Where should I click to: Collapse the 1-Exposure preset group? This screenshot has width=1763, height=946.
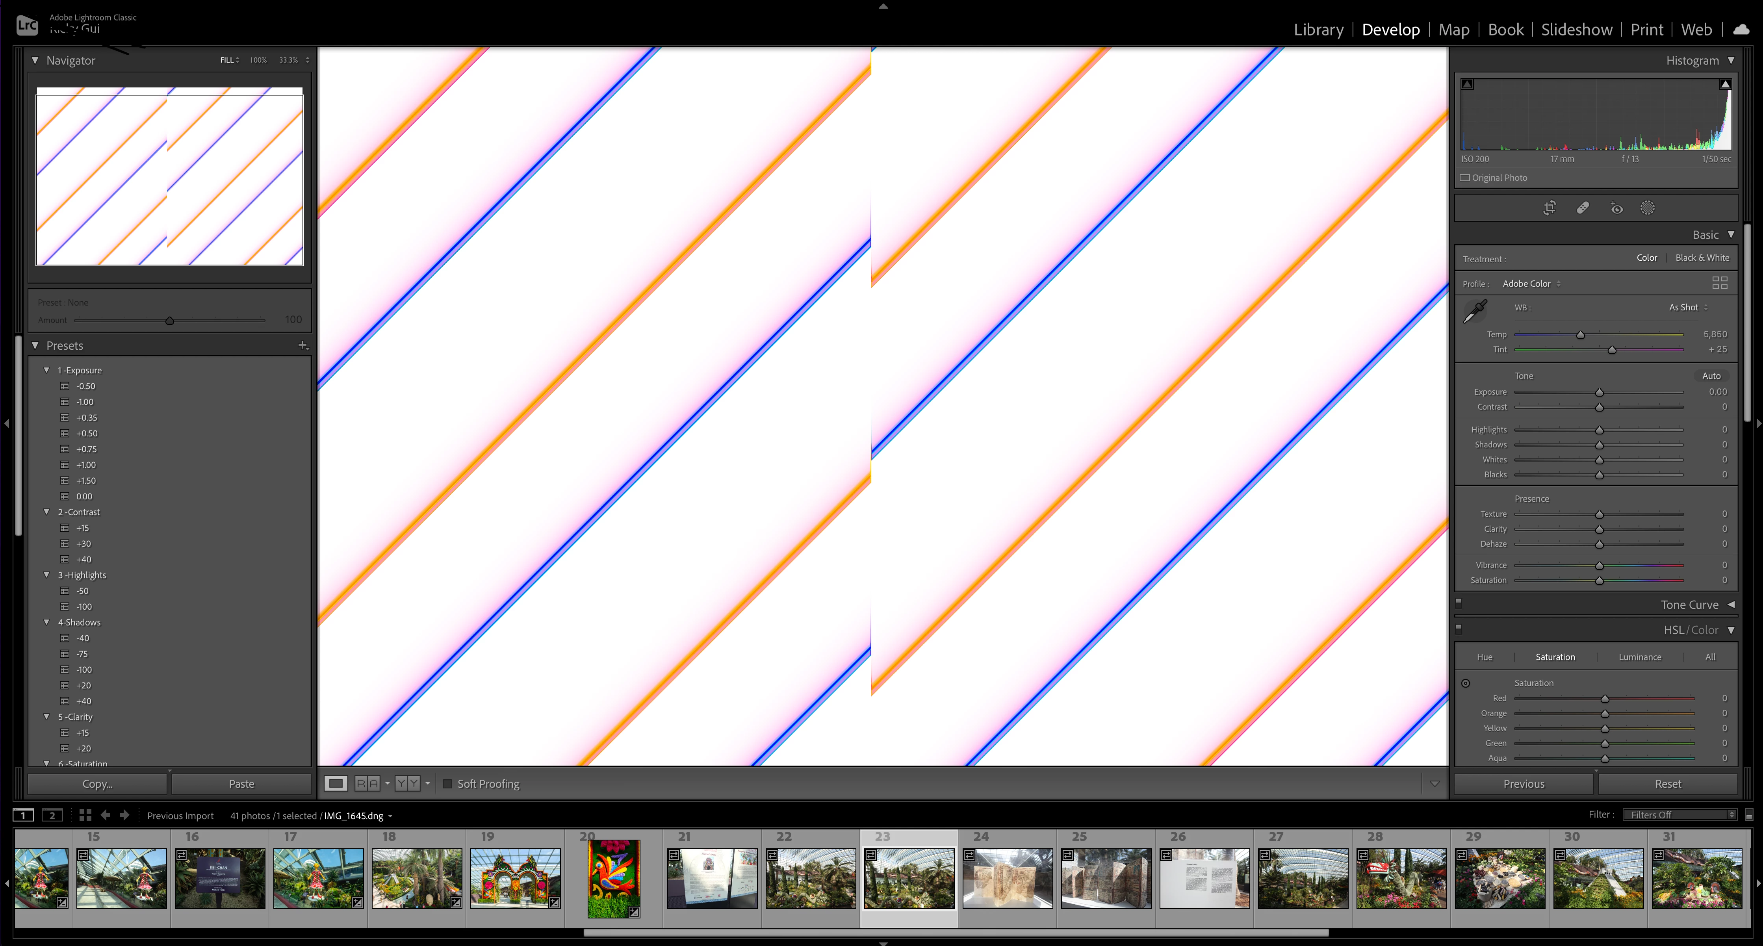[46, 370]
